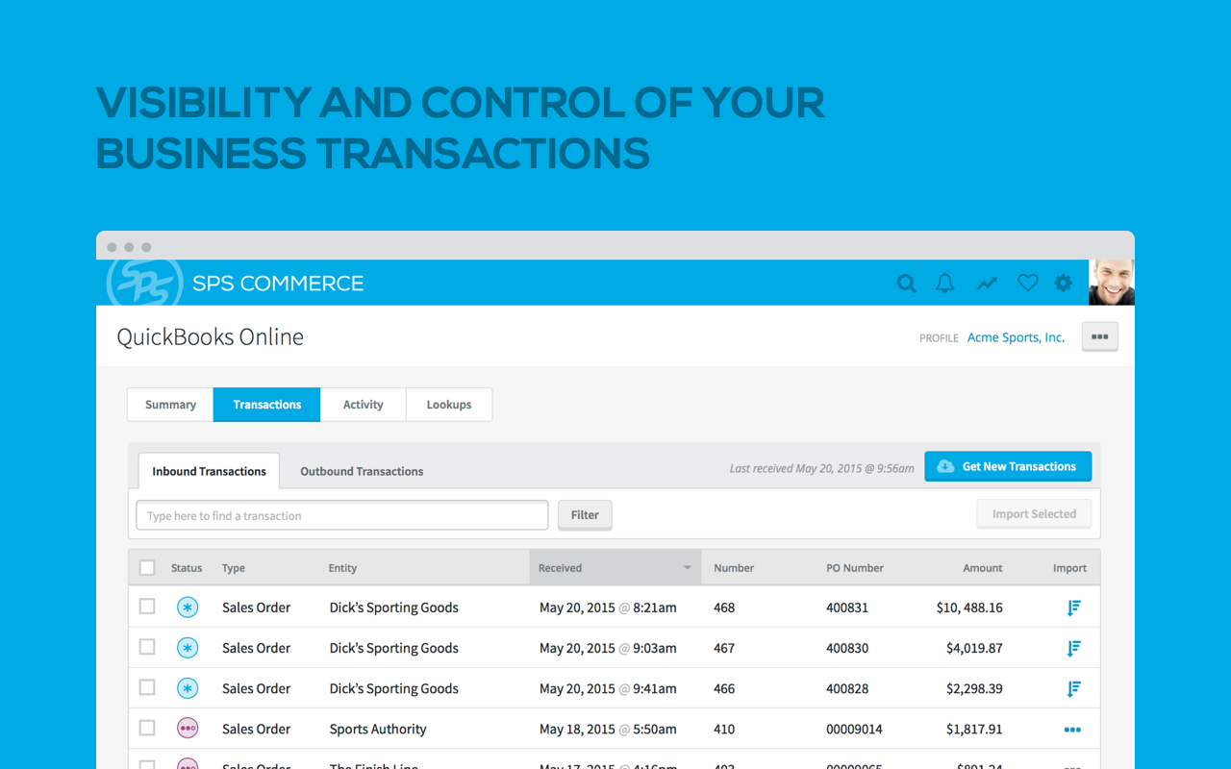Viewport: 1231px width, 769px height.
Task: Import the order with PO 400831
Action: (1073, 608)
